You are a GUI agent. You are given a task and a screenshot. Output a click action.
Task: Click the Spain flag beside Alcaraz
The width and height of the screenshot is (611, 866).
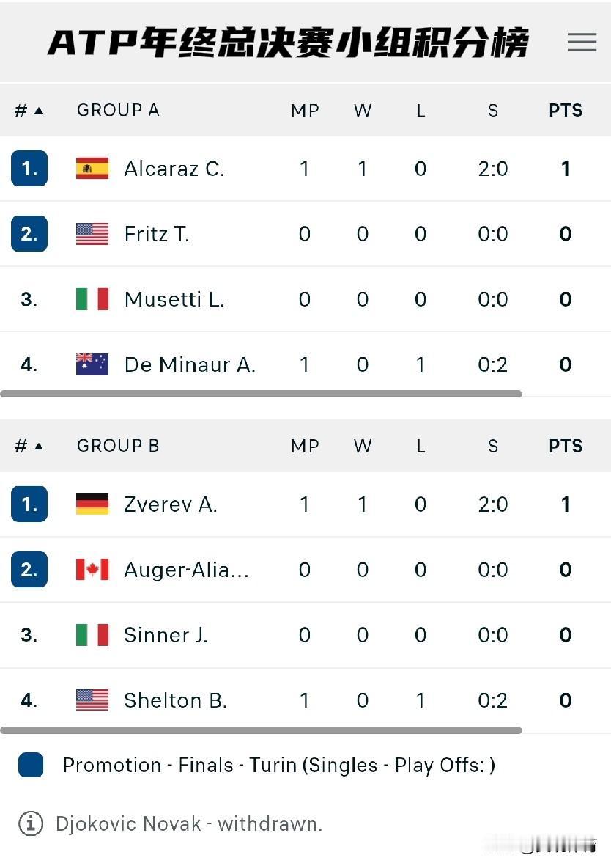pyautogui.click(x=92, y=169)
